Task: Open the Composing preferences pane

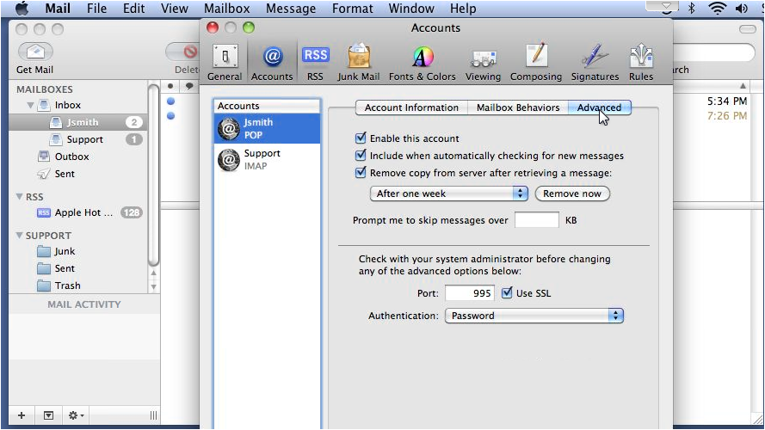Action: coord(536,63)
